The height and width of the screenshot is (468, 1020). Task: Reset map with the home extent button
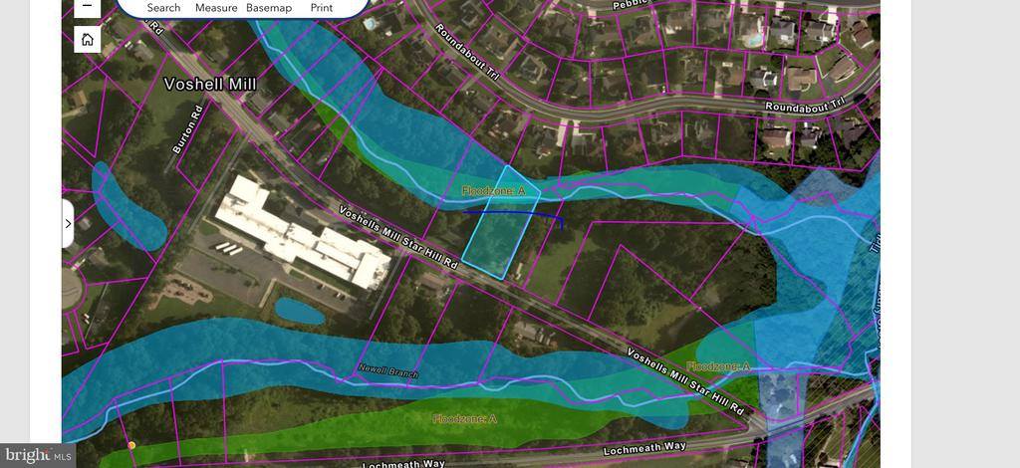click(x=88, y=39)
